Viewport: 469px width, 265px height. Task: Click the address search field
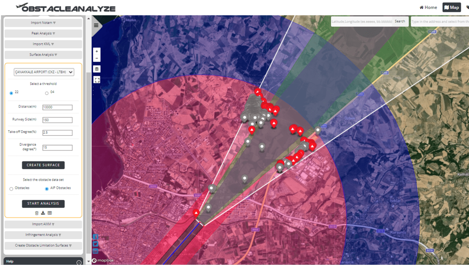440,22
